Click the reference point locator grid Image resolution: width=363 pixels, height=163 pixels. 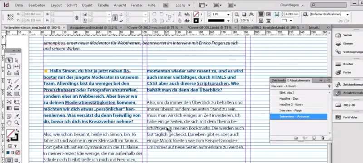(10, 17)
